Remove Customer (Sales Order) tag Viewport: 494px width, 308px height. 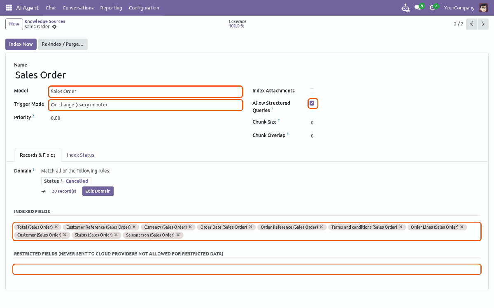tap(65, 235)
